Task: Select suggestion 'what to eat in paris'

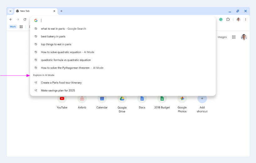Action: (x=123, y=29)
